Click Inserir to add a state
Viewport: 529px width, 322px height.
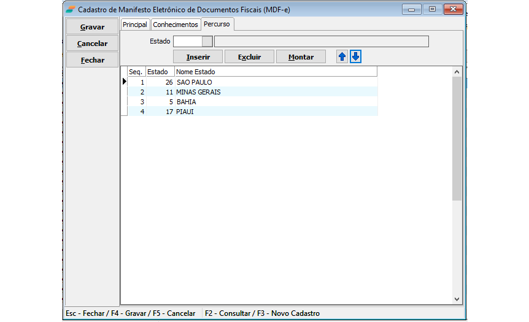coord(198,57)
